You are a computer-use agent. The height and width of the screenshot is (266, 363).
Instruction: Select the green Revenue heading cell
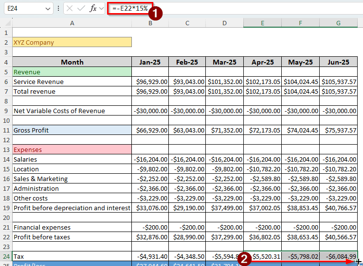click(72, 72)
